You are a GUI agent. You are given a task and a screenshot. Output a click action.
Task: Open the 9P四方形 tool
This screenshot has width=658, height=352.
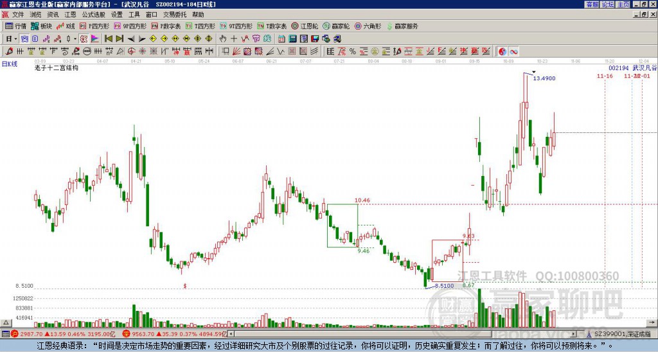(130, 26)
